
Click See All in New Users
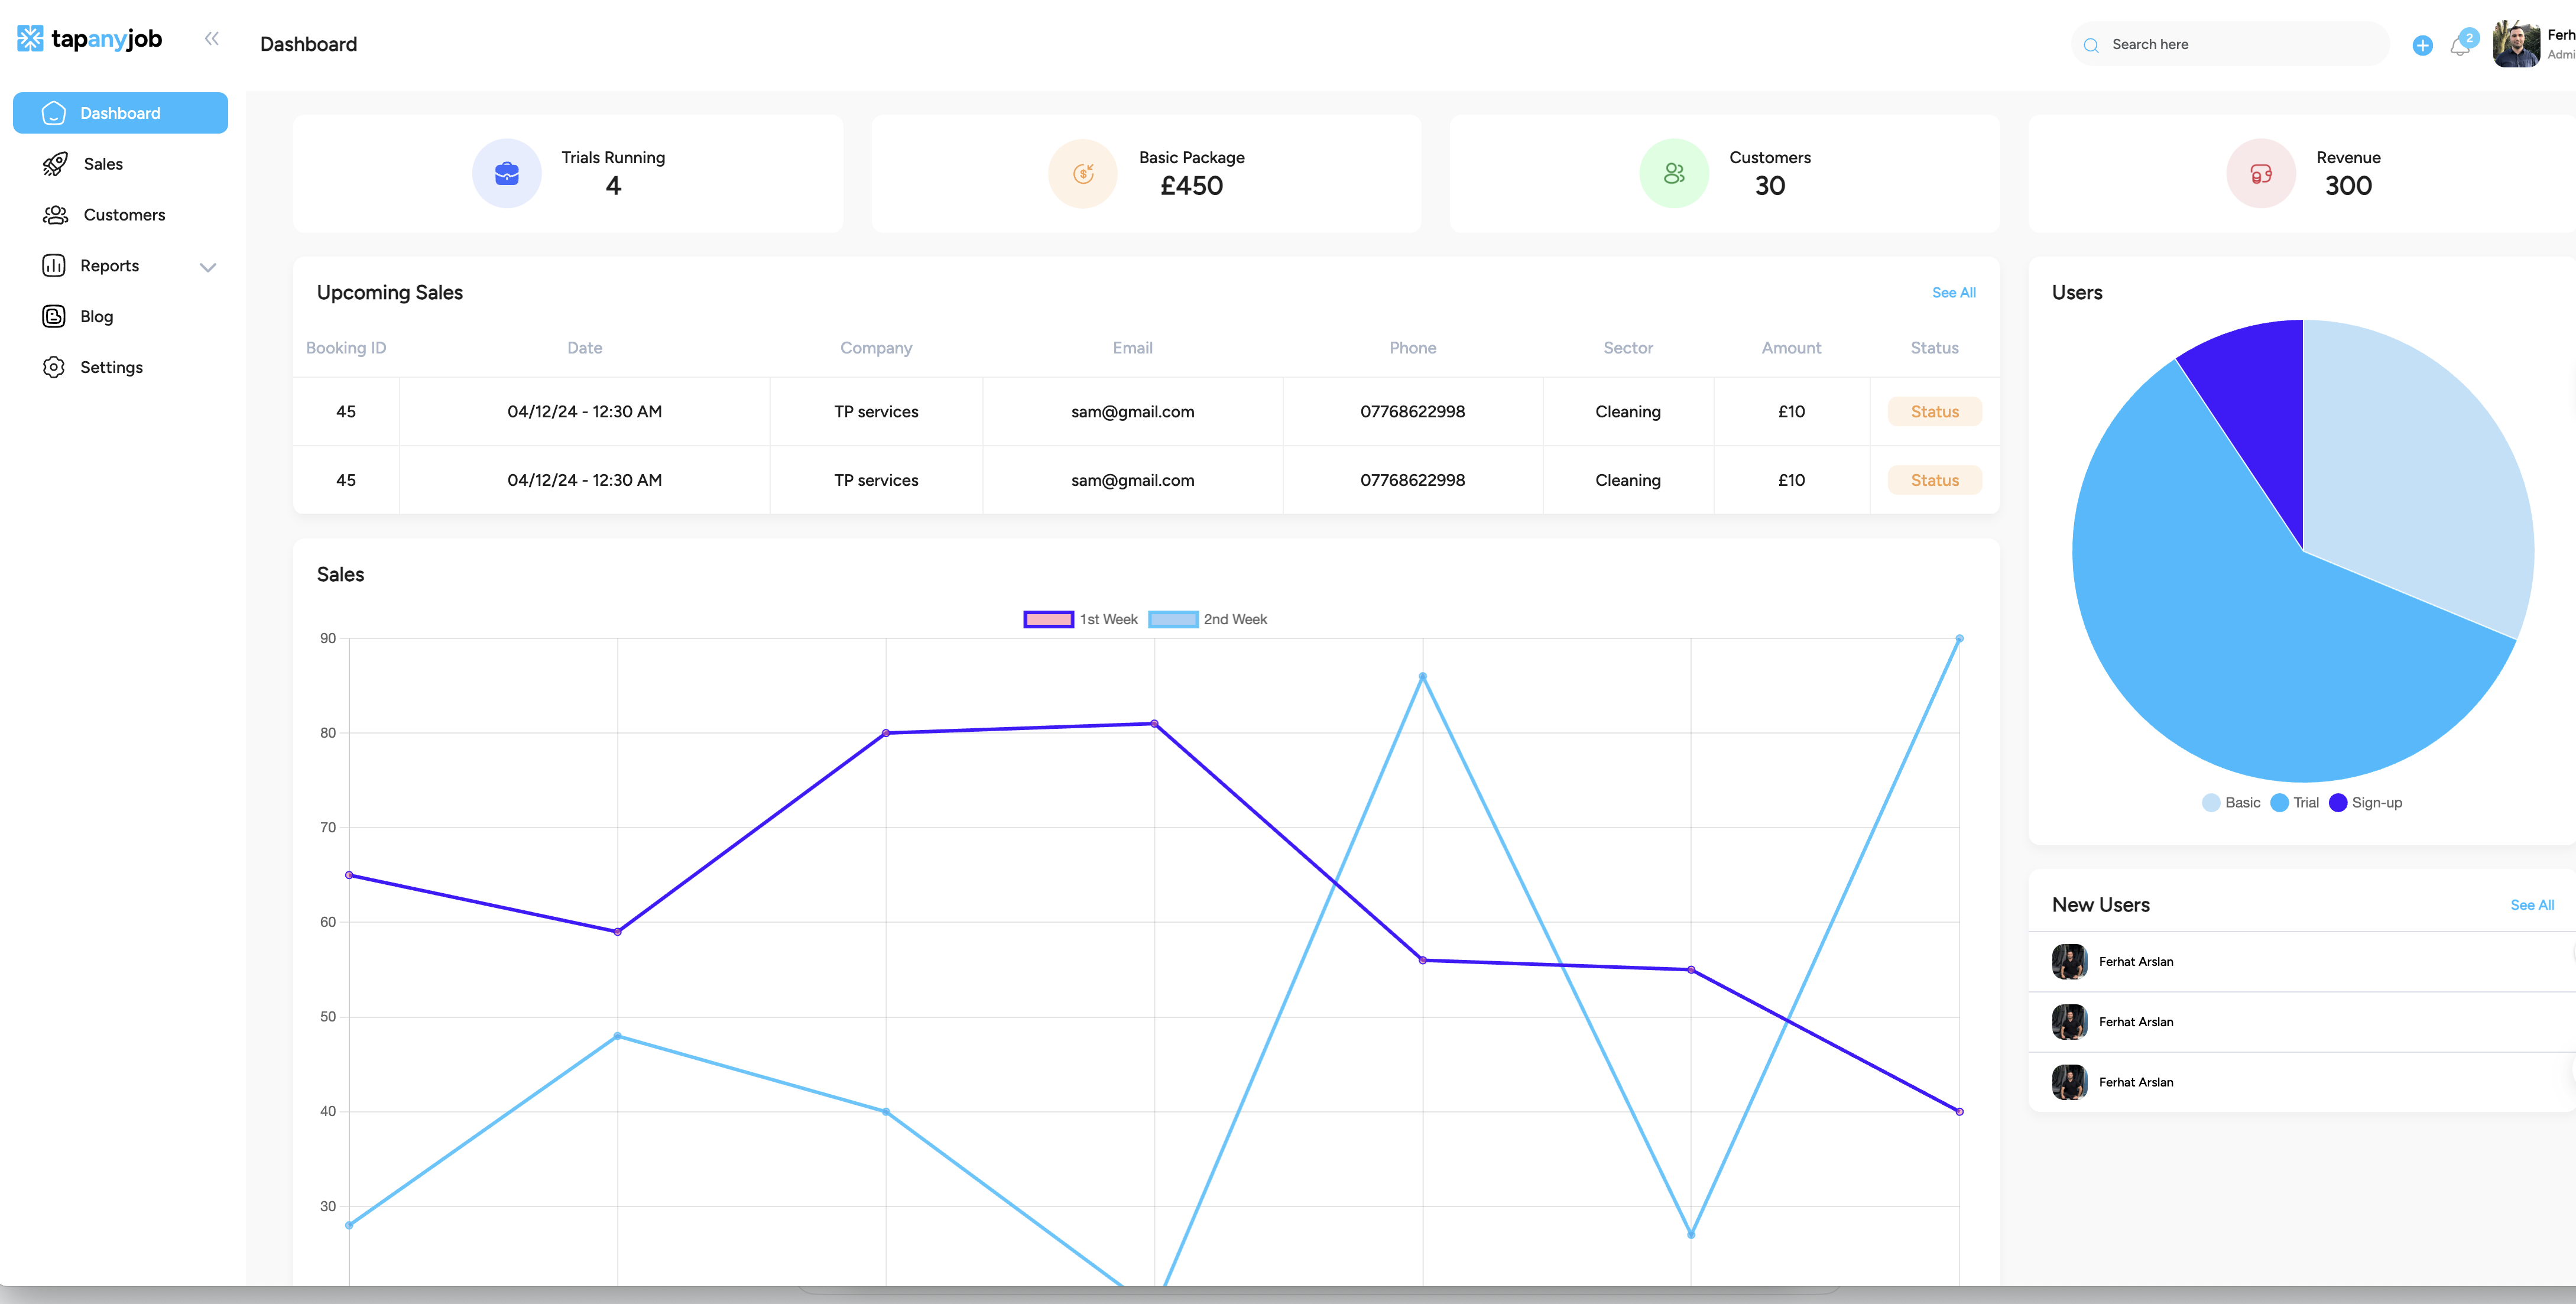(2532, 905)
